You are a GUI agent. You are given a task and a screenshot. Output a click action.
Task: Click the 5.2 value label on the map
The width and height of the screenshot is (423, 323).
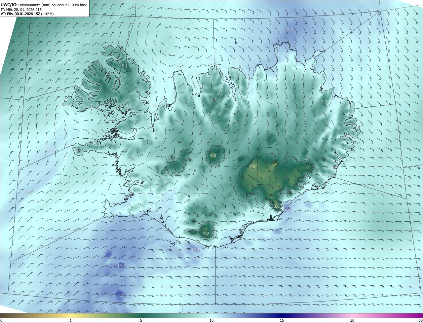click(172, 158)
